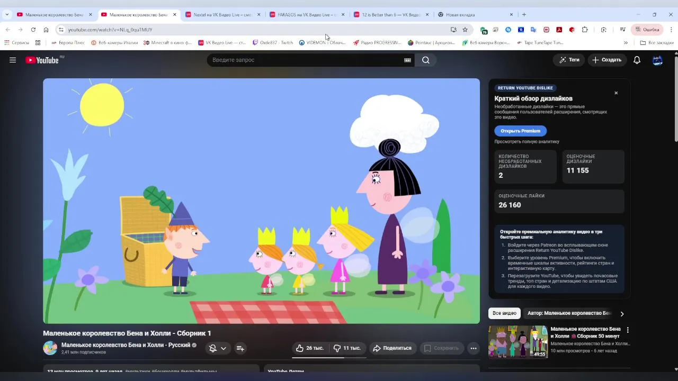Click the browser Home button
678x381 pixels.
tap(46, 30)
